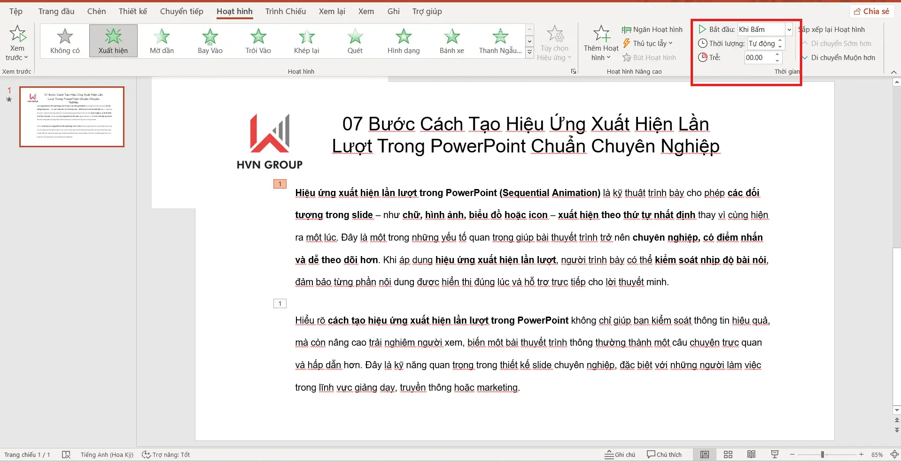Open the Trình Chiếu tab
Image resolution: width=901 pixels, height=462 pixels.
285,11
